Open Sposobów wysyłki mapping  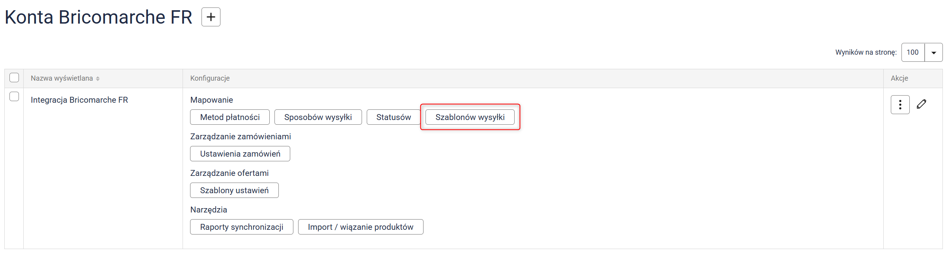318,117
